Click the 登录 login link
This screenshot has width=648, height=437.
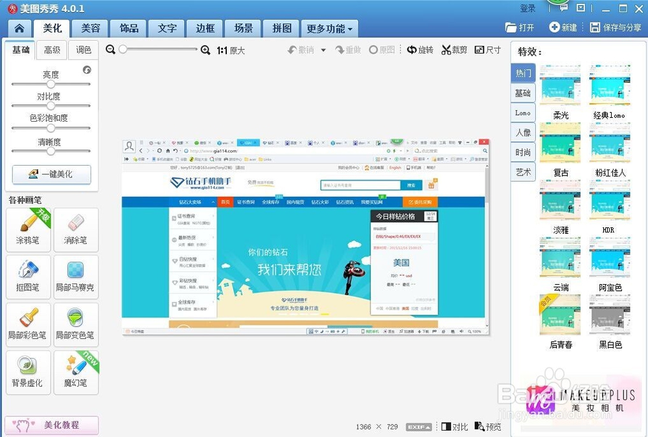pyautogui.click(x=527, y=8)
